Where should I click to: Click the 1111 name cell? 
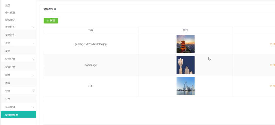91,86
